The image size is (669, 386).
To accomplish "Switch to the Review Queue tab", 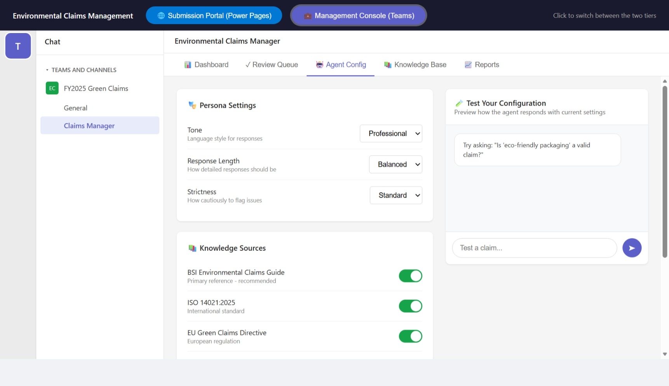I will [x=272, y=65].
